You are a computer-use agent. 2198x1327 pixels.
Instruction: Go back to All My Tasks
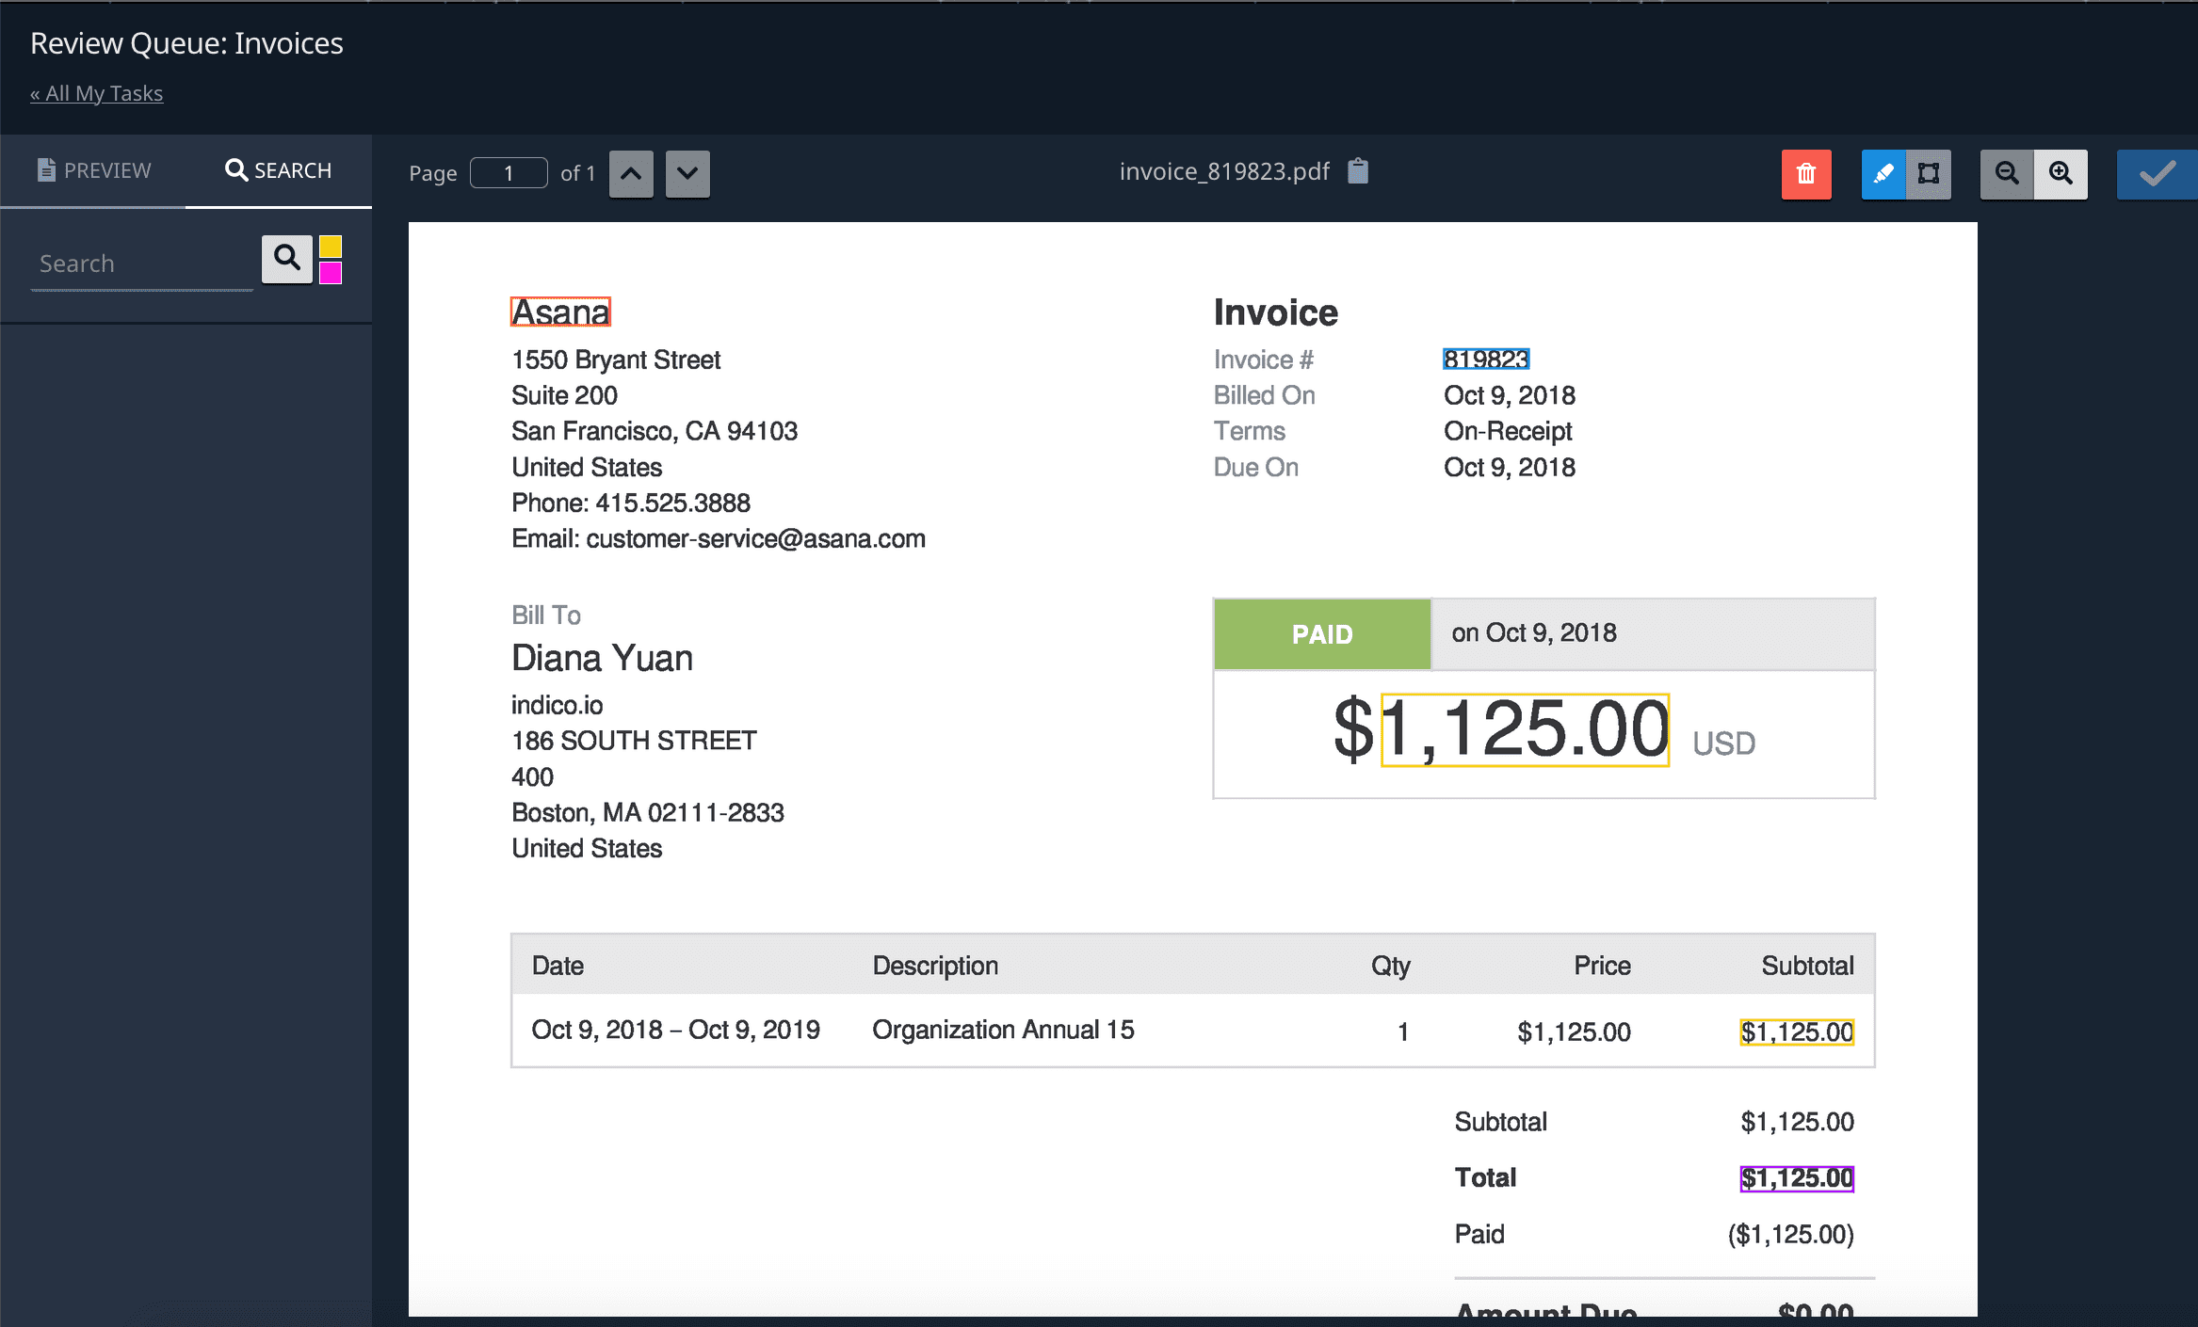coord(96,93)
